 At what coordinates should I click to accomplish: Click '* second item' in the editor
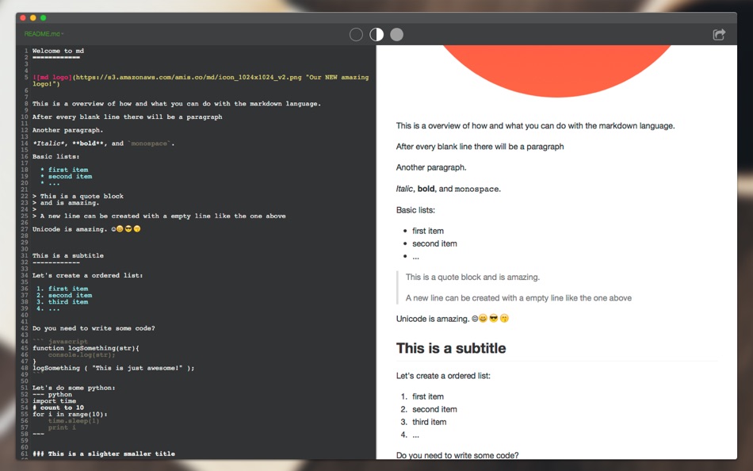(67, 176)
